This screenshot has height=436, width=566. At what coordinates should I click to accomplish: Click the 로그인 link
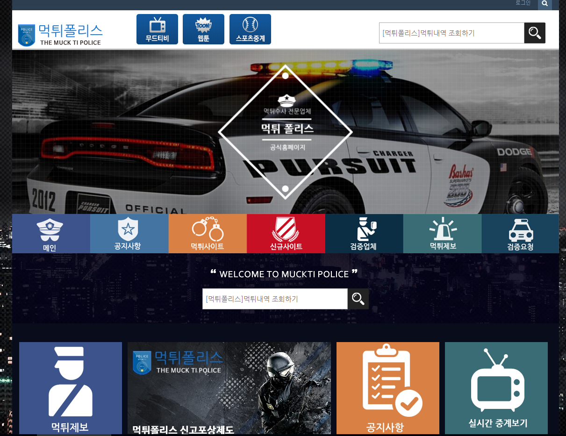523,3
